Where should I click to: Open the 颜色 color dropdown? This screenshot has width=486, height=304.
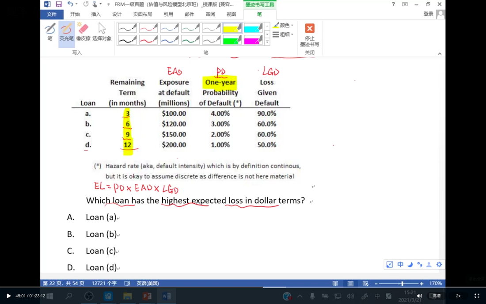click(x=284, y=25)
